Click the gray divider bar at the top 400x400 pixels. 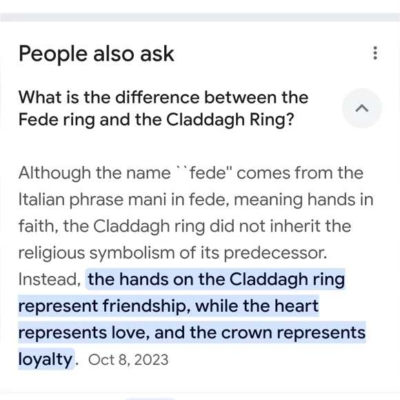click(200, 17)
